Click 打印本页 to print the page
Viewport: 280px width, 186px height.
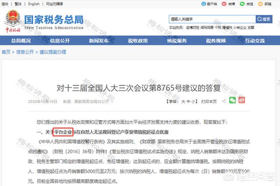(x=209, y=101)
